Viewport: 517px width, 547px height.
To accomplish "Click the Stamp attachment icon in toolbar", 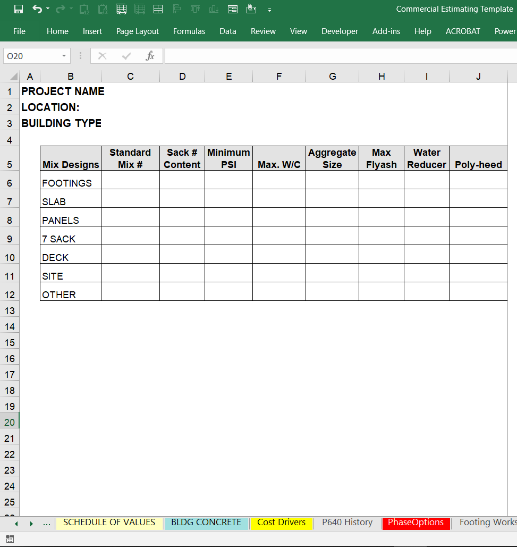I will point(251,9).
